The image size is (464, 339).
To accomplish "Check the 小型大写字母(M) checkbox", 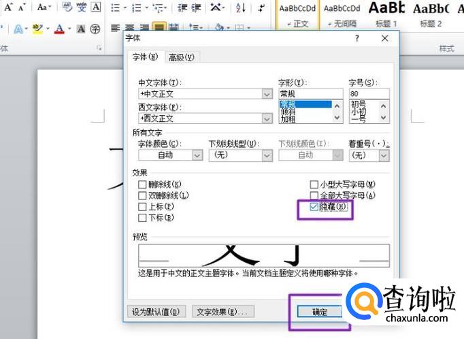I will coord(314,184).
